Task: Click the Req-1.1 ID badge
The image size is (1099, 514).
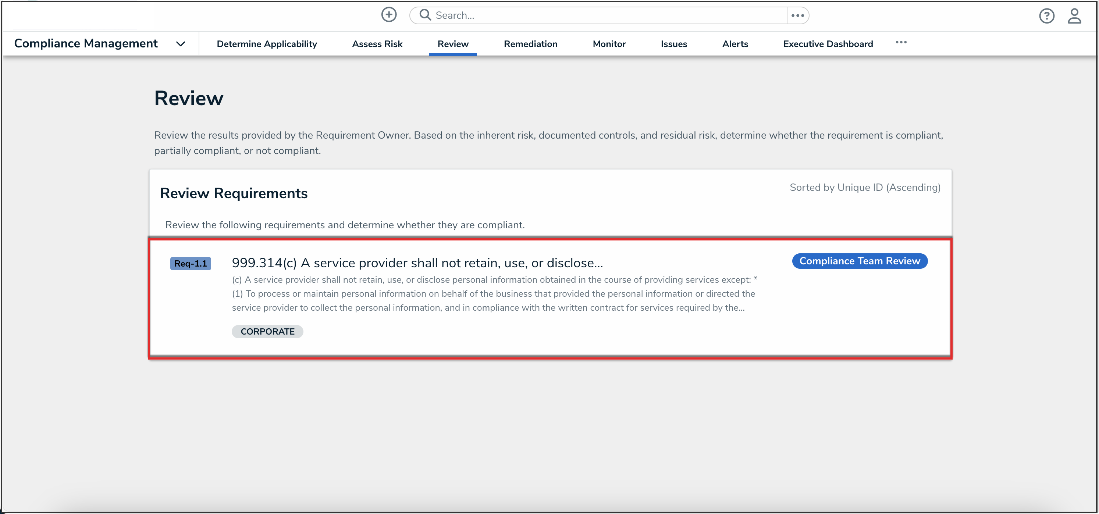Action: (190, 264)
